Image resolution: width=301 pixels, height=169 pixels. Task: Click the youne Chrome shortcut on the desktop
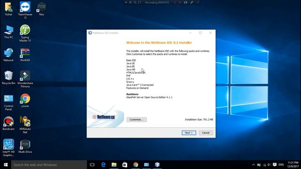[x=25, y=100]
